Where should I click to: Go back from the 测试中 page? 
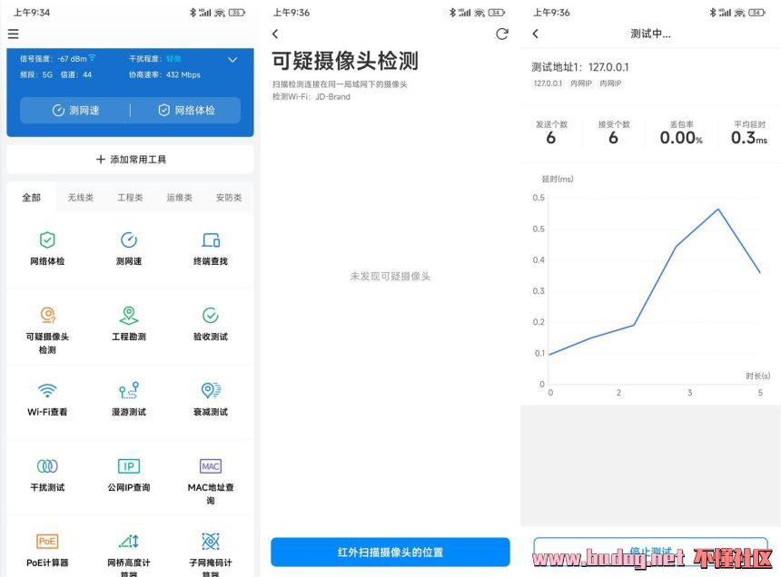click(x=536, y=34)
